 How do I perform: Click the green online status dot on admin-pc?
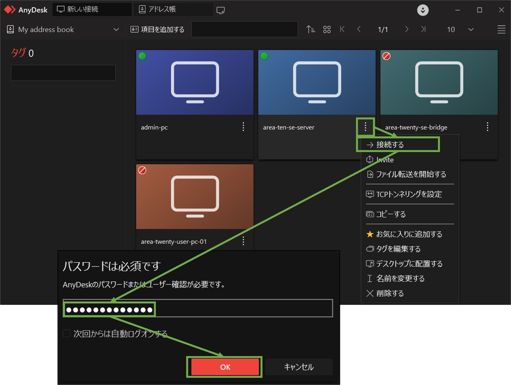[142, 56]
